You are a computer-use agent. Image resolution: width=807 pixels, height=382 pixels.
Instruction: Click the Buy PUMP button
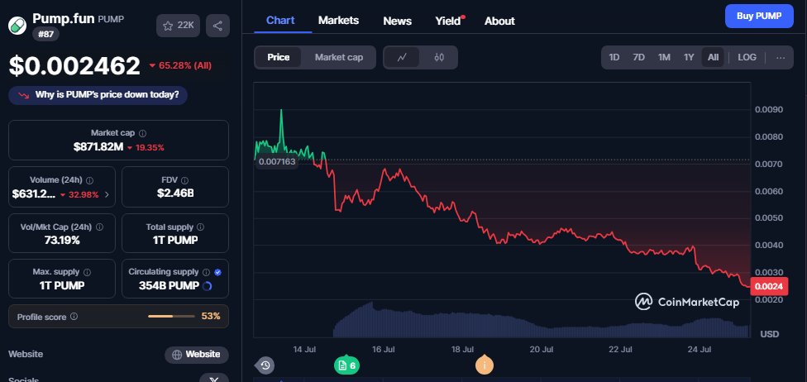[759, 16]
